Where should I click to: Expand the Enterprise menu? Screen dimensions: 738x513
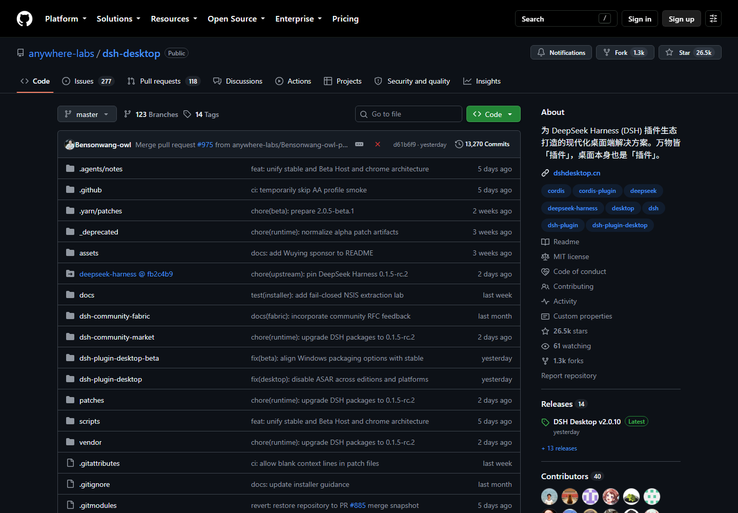(x=298, y=18)
